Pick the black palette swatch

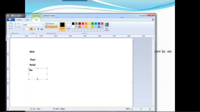point(73,24)
